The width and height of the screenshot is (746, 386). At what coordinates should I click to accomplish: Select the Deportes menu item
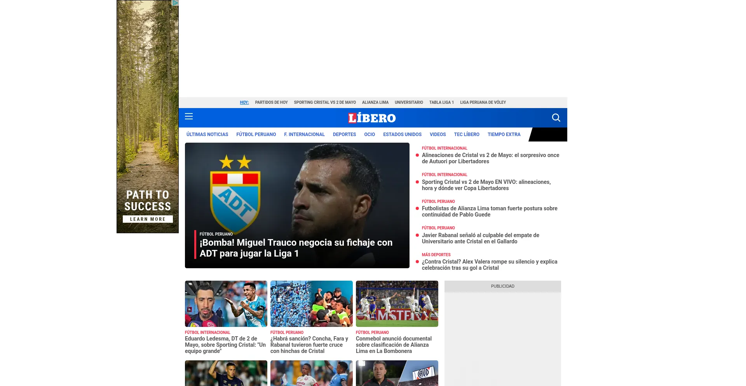344,134
